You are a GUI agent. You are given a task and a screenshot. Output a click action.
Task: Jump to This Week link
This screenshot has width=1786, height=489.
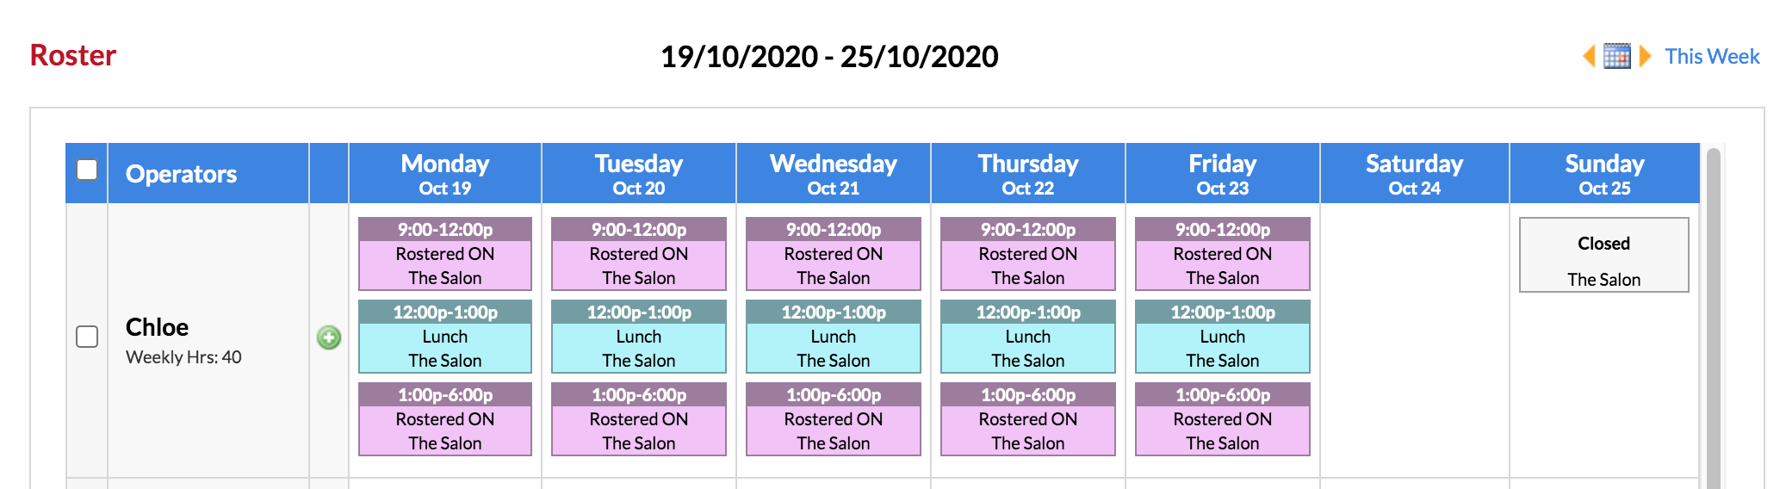(x=1711, y=57)
